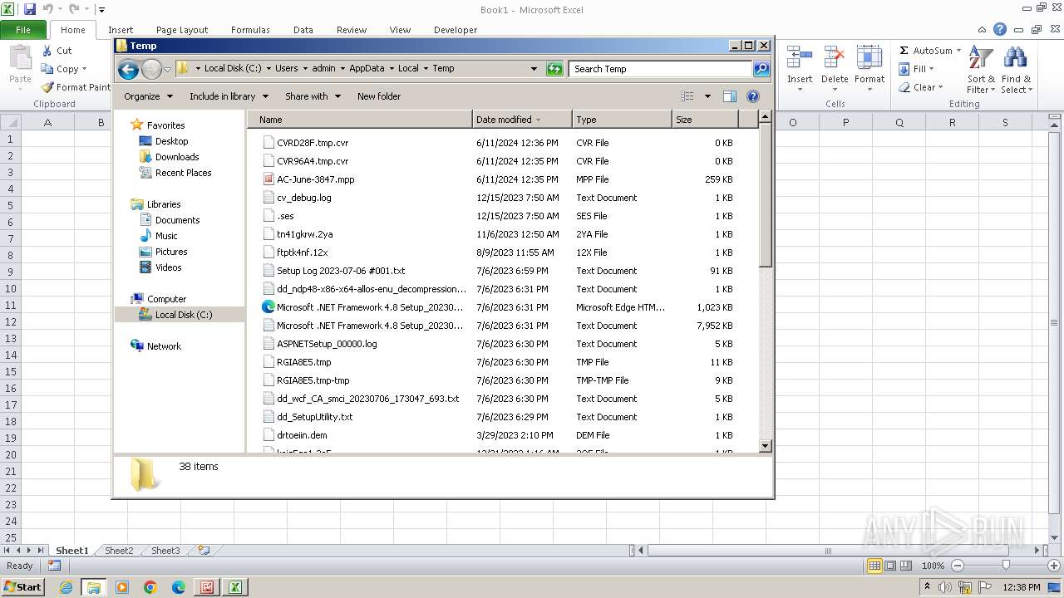
Task: Click New folder button
Action: pos(379,96)
